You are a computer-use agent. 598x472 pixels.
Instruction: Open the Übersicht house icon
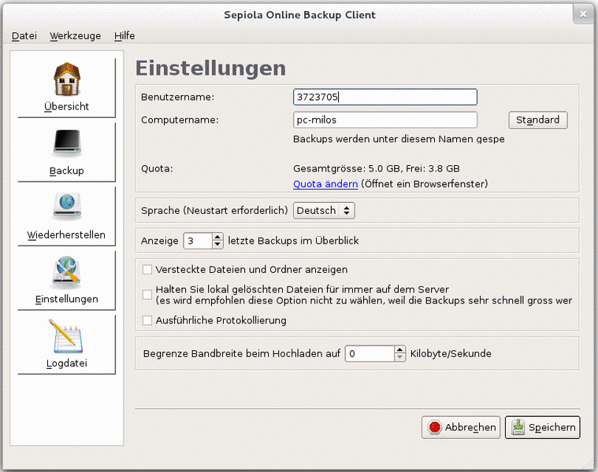[67, 79]
